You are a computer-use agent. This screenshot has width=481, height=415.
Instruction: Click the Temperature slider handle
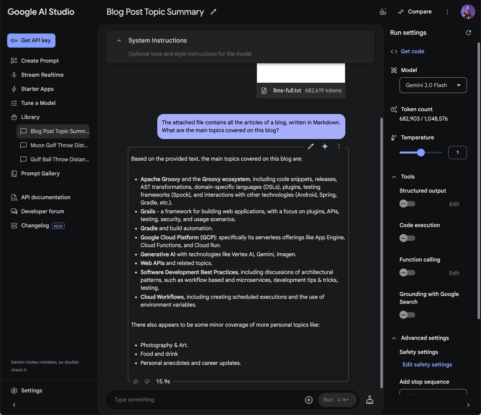(x=421, y=153)
